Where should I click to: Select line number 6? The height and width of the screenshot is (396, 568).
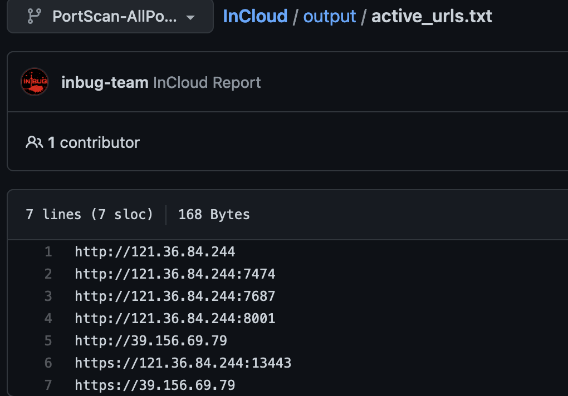click(x=48, y=363)
